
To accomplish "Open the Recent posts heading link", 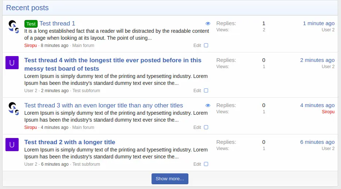I will point(27,8).
